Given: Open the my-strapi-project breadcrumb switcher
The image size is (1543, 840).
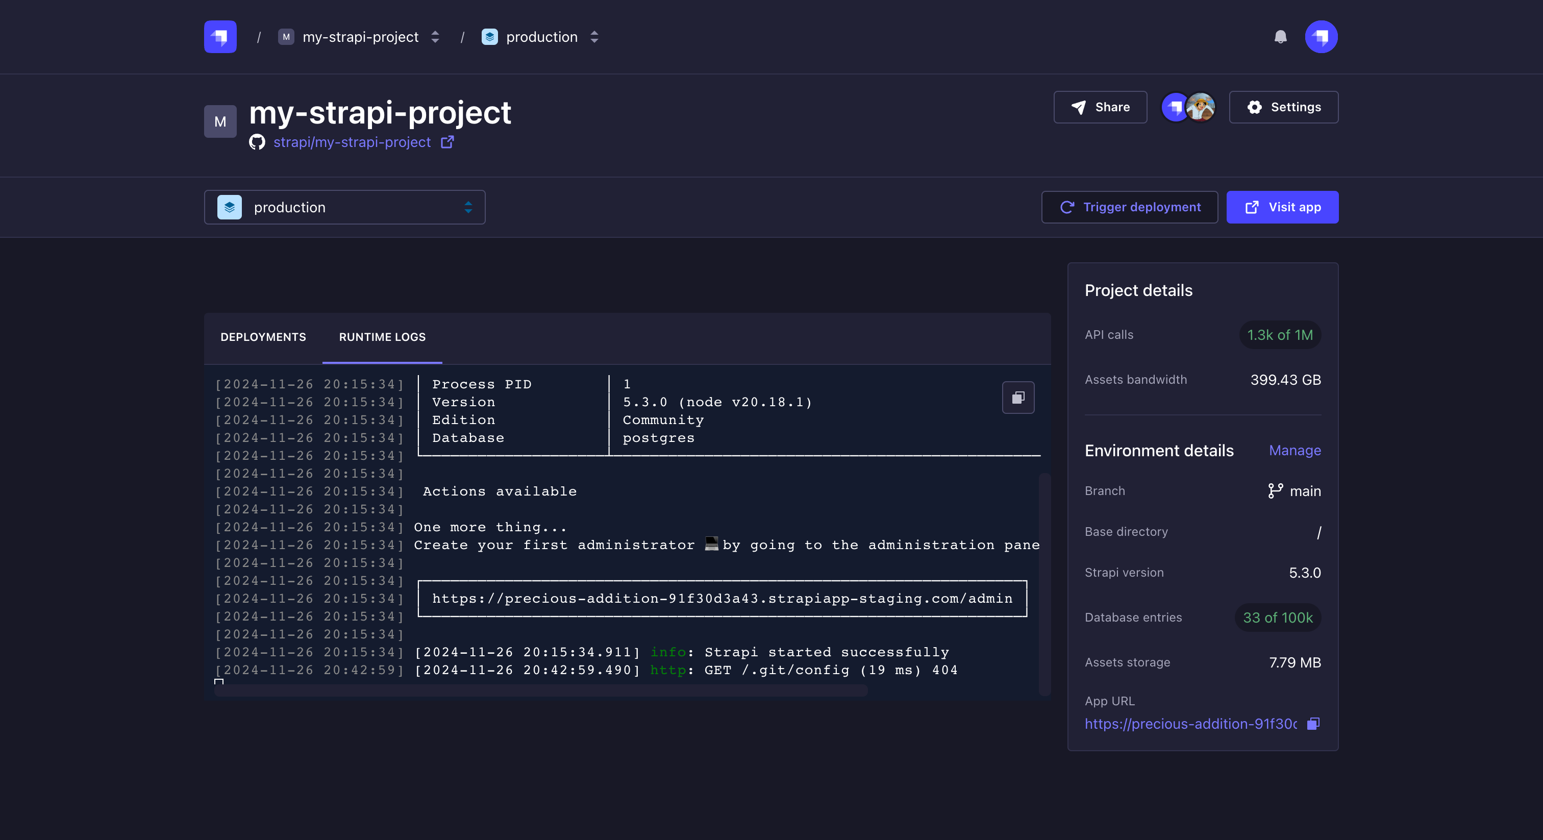Looking at the screenshot, I should (x=434, y=37).
